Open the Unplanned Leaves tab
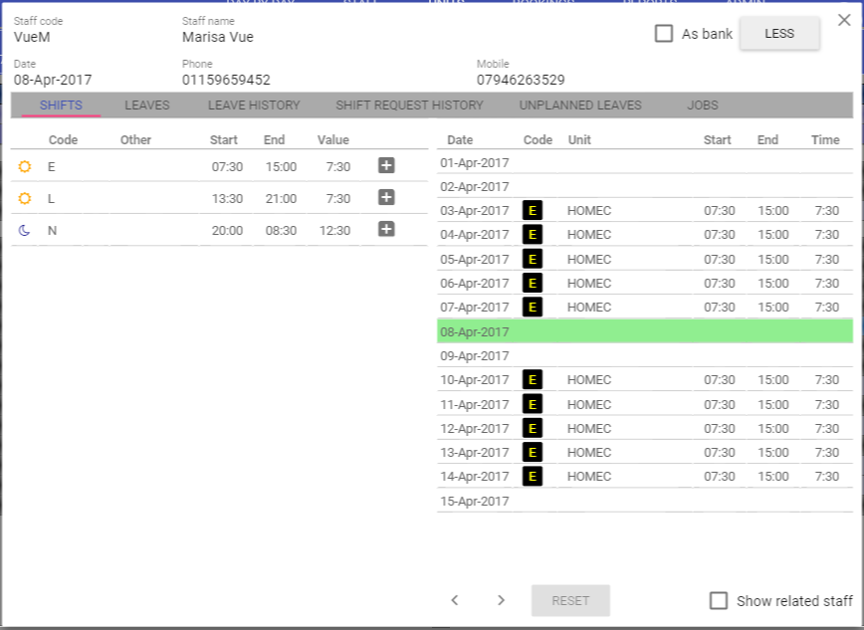 point(580,105)
